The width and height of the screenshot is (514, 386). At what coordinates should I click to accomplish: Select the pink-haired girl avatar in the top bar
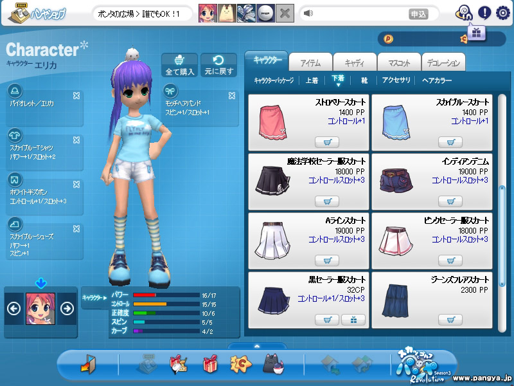(208, 13)
